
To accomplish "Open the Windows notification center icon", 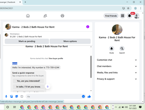I will (x=140, y=107).
